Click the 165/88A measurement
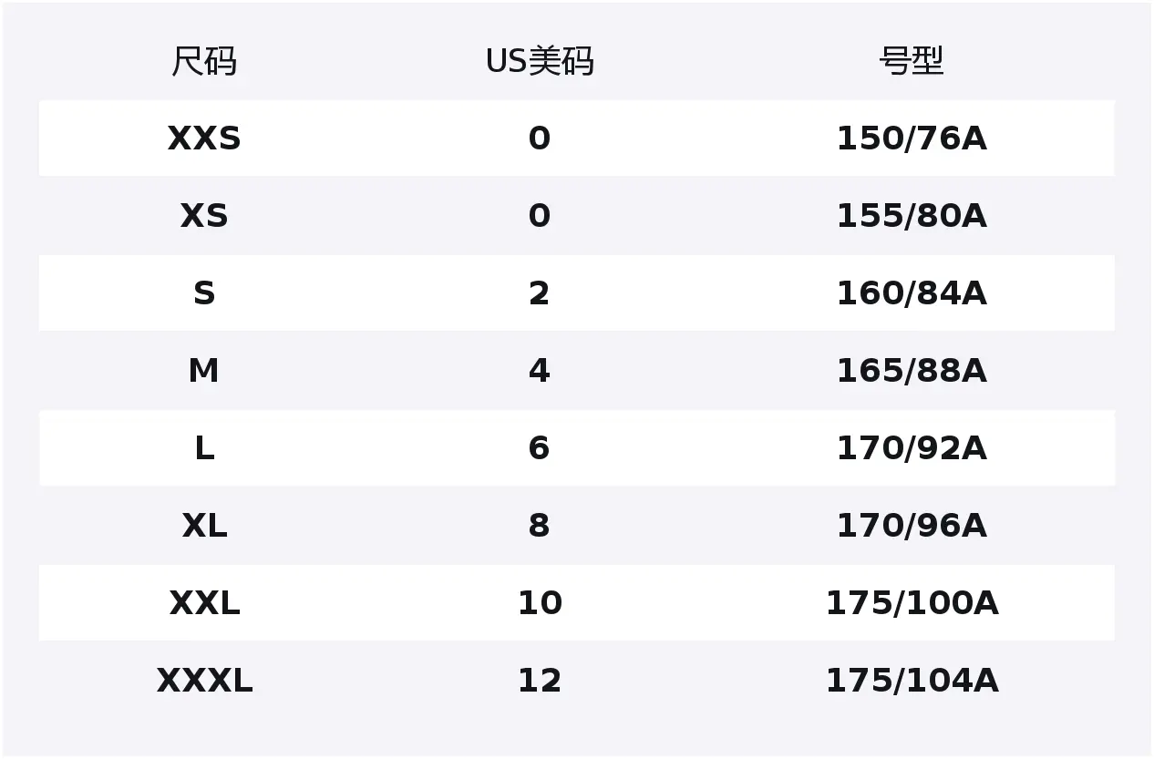The image size is (1154, 759). point(912,371)
